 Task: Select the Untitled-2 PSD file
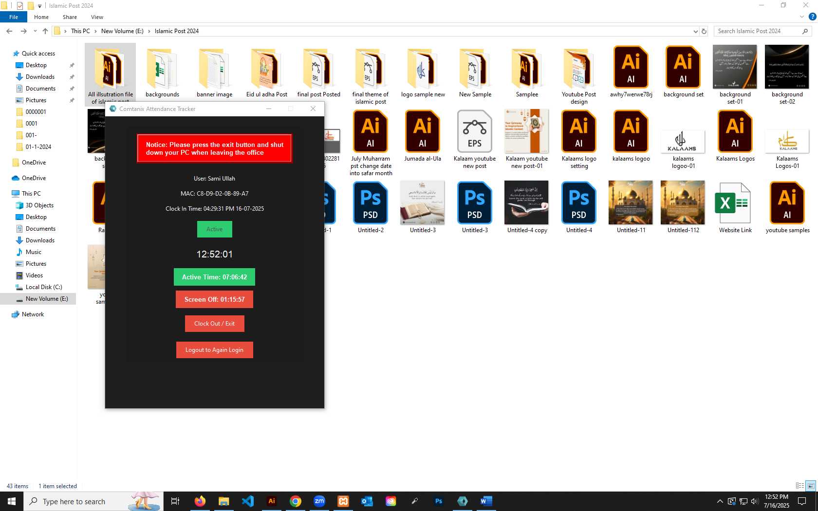pyautogui.click(x=371, y=208)
